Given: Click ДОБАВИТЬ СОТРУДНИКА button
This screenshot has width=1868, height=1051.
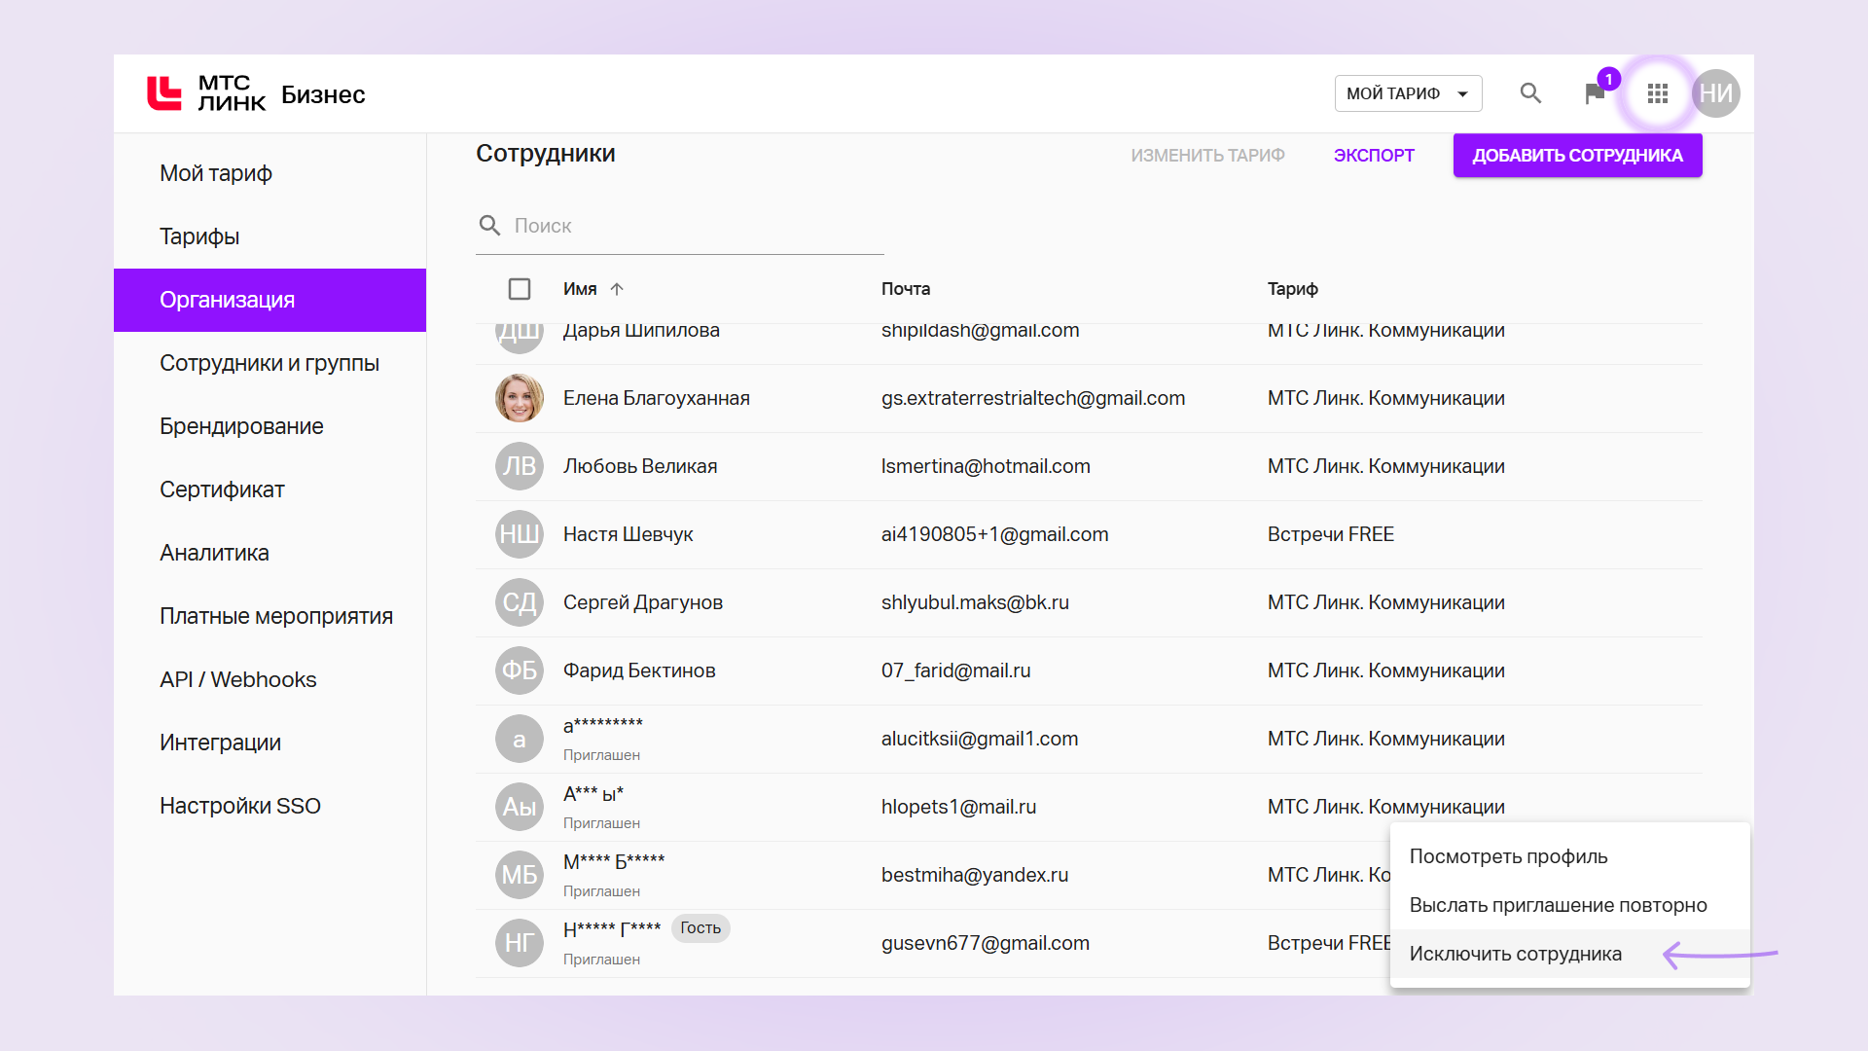Looking at the screenshot, I should pyautogui.click(x=1577, y=156).
